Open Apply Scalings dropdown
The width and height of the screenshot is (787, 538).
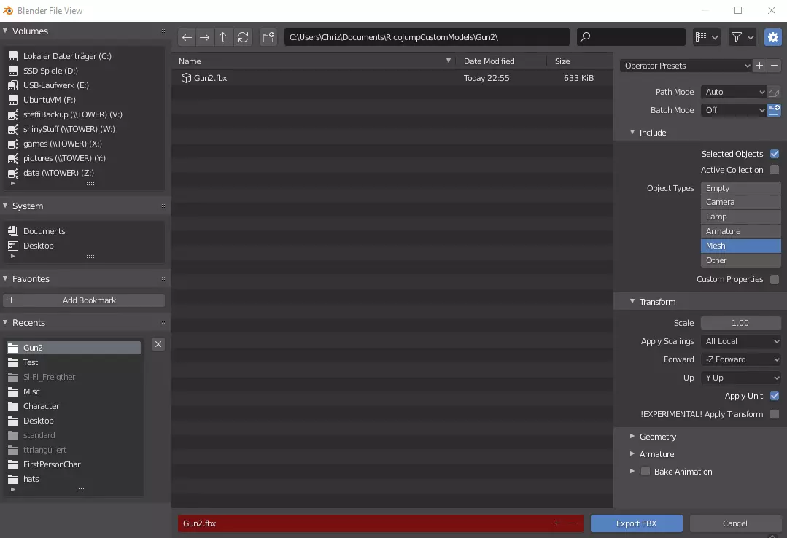(x=741, y=341)
